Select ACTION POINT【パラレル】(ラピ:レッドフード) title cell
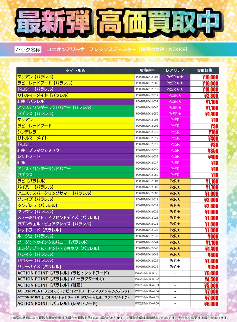Screen dimensions: 237x322 point(75,274)
